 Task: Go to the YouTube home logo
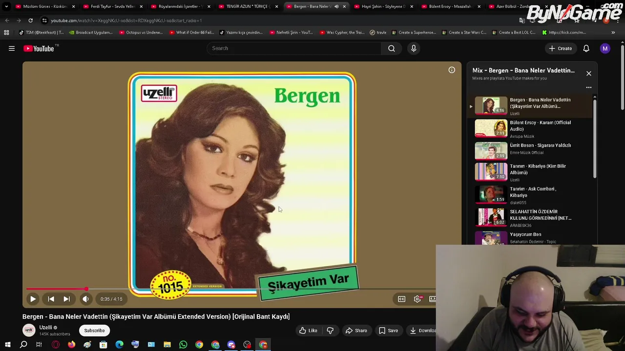pos(39,48)
